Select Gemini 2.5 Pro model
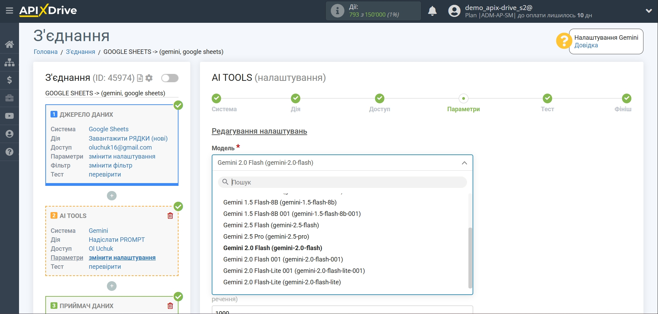658x314 pixels. tap(266, 237)
